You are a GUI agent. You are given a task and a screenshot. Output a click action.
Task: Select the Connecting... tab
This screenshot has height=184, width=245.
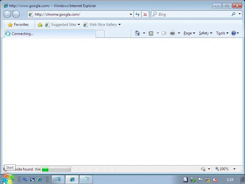tap(50, 34)
